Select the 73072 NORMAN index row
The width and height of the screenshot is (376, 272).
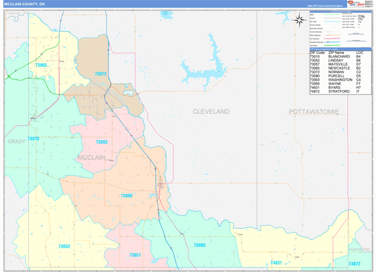tap(336, 72)
